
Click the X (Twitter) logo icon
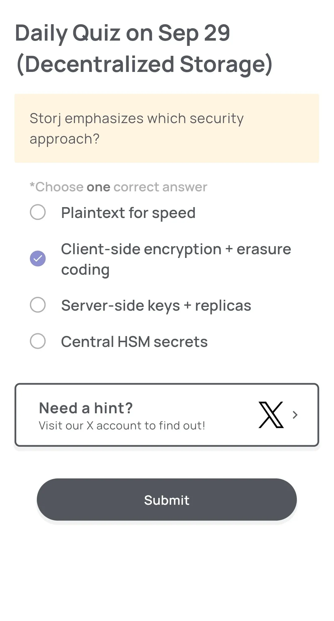pos(270,415)
